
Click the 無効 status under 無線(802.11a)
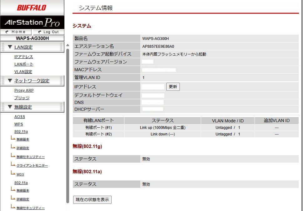click(146, 184)
